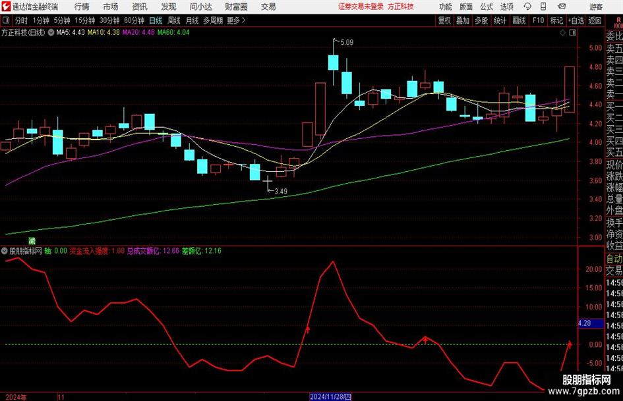Click the 差额亿: 12.16 readout
Image resolution: width=623 pixels, height=401 pixels.
click(202, 251)
